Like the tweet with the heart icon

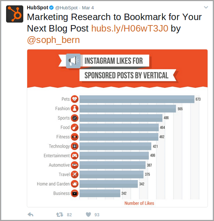(x=88, y=215)
